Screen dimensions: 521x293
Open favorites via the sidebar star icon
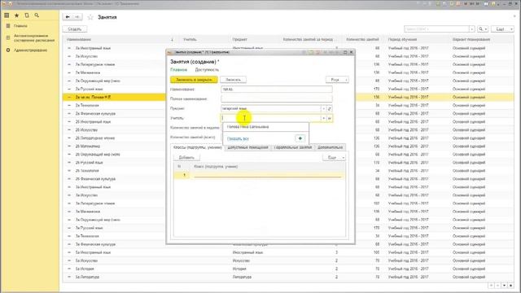pos(16,15)
